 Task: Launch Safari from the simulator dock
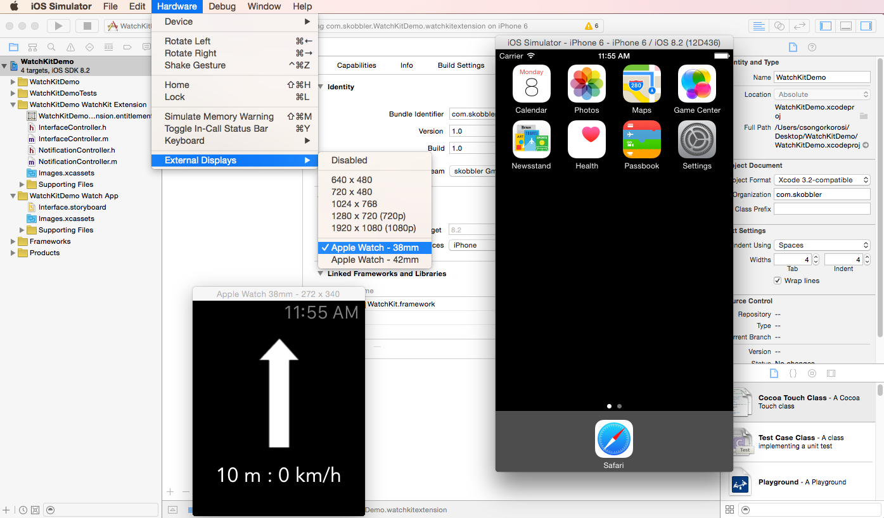(613, 439)
